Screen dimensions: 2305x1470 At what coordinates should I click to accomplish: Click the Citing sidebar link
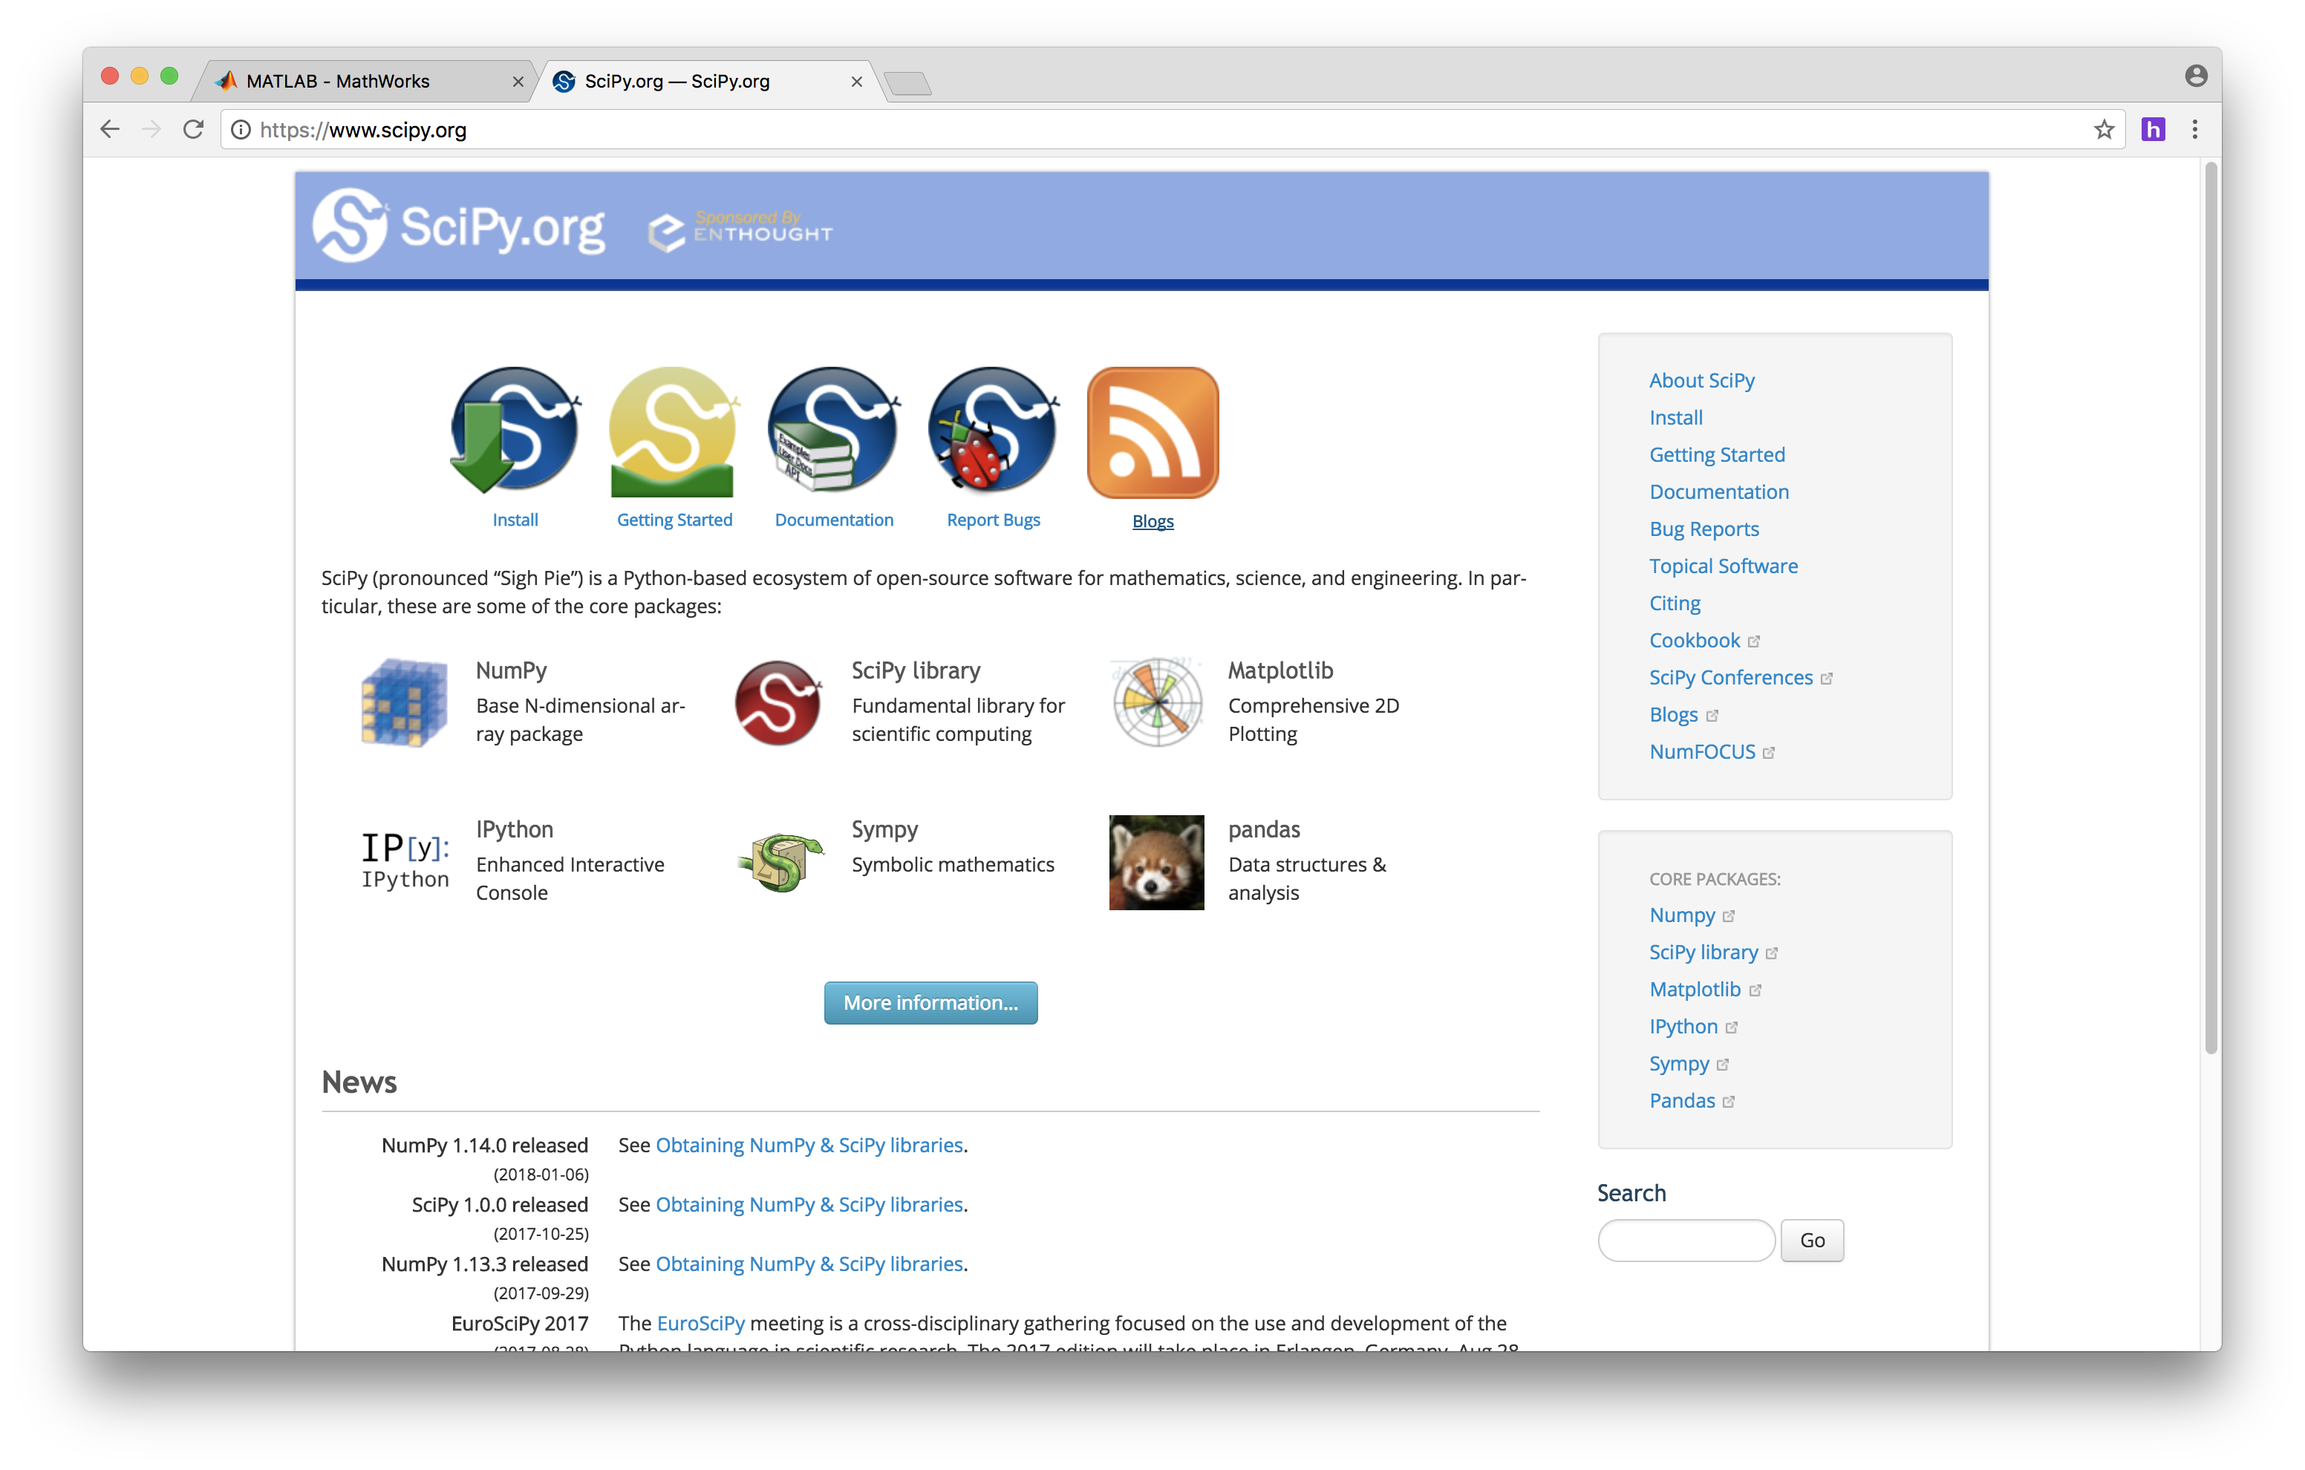pos(1675,603)
